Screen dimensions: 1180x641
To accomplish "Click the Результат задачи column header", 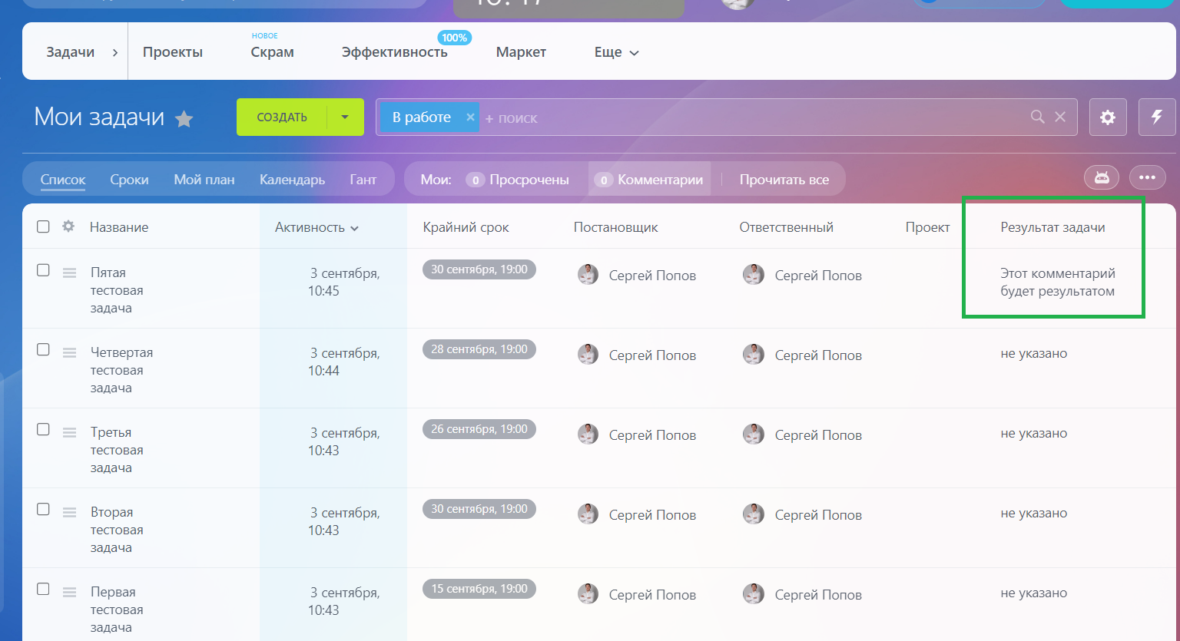I will point(1052,227).
